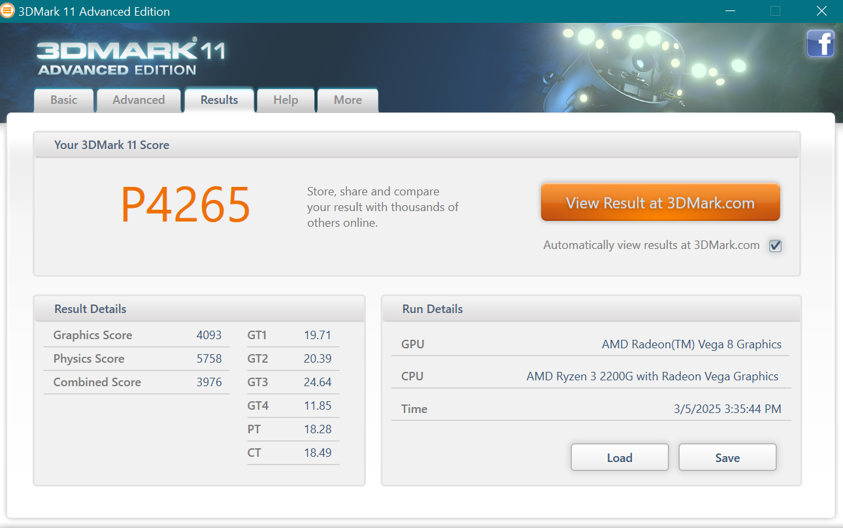Save the benchmark result
843x528 pixels.
(x=727, y=457)
